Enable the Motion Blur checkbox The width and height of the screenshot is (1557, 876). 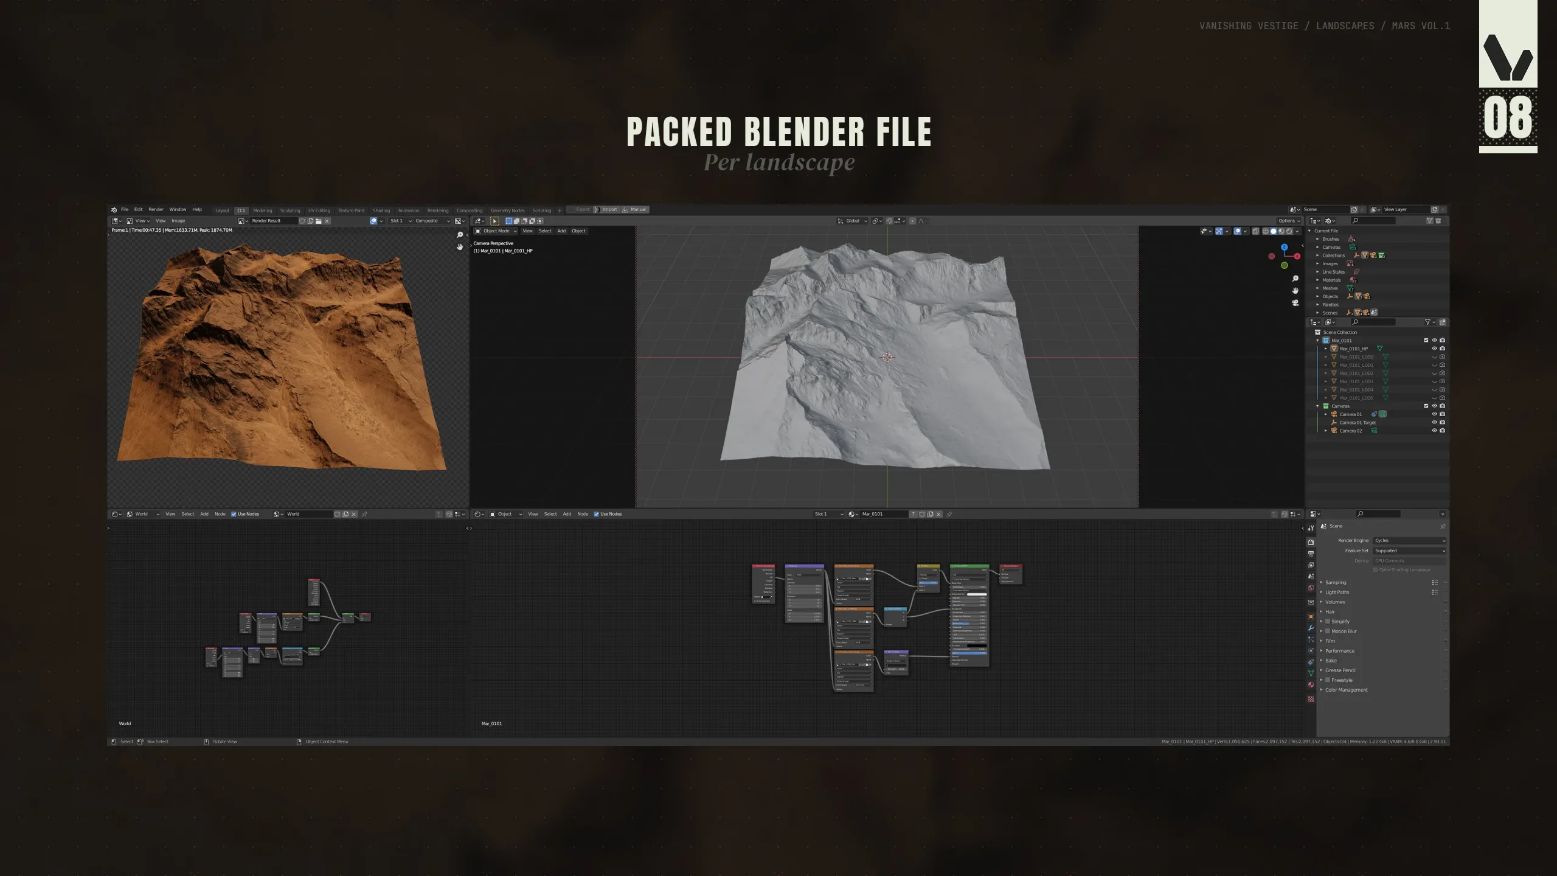click(x=1328, y=631)
